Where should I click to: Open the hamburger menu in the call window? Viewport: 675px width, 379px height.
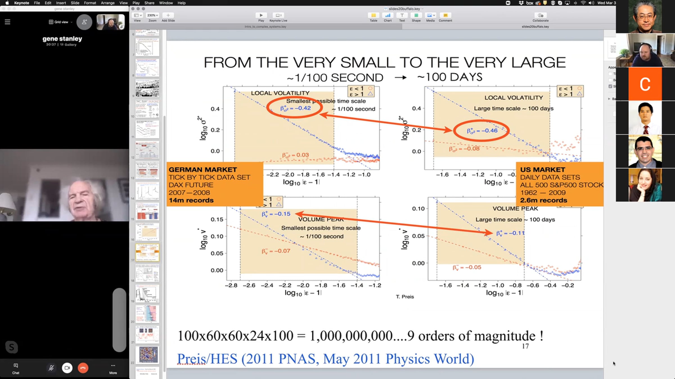point(8,22)
